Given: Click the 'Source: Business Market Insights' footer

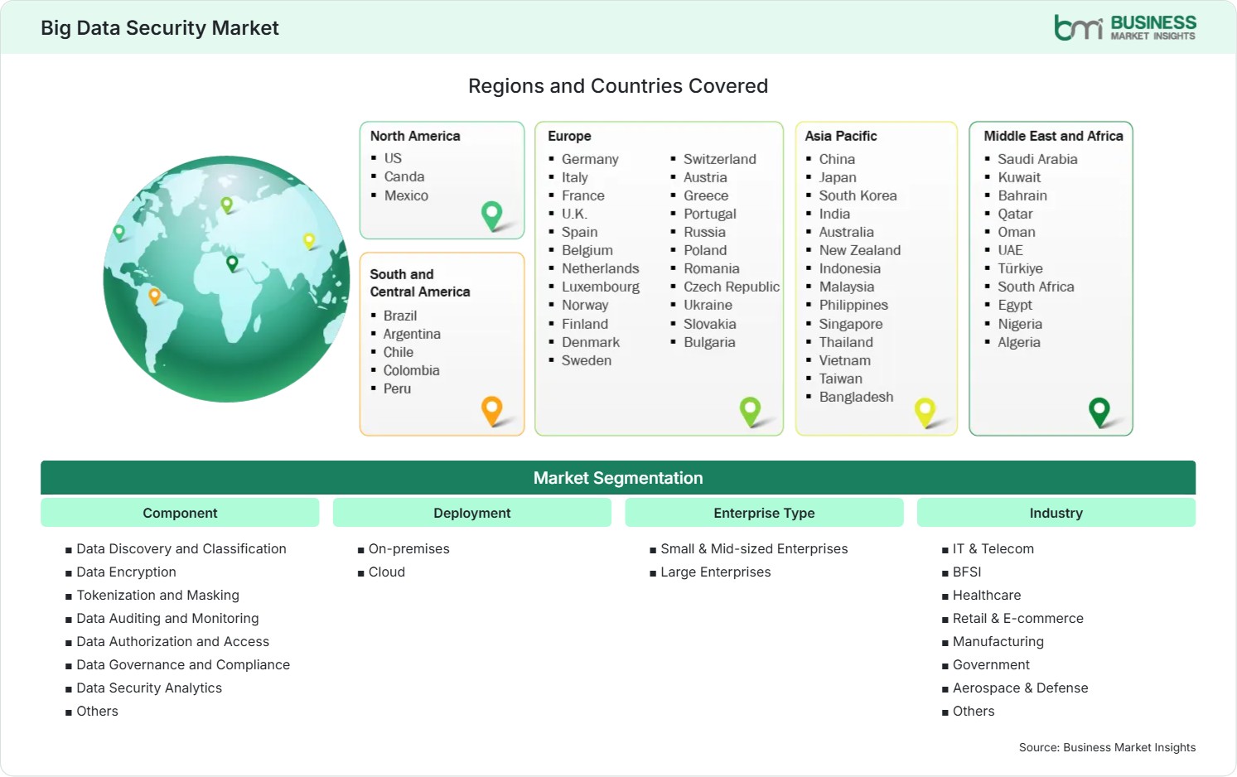Looking at the screenshot, I should [1107, 747].
